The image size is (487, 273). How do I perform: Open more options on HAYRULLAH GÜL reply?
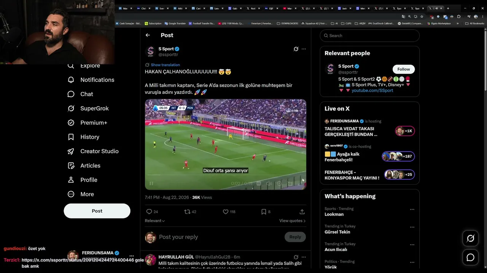[304, 257]
